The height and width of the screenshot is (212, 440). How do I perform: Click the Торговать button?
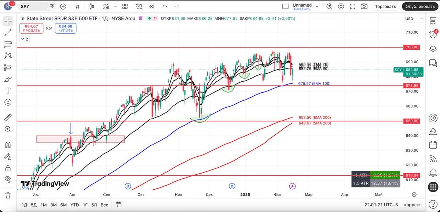tap(385, 6)
